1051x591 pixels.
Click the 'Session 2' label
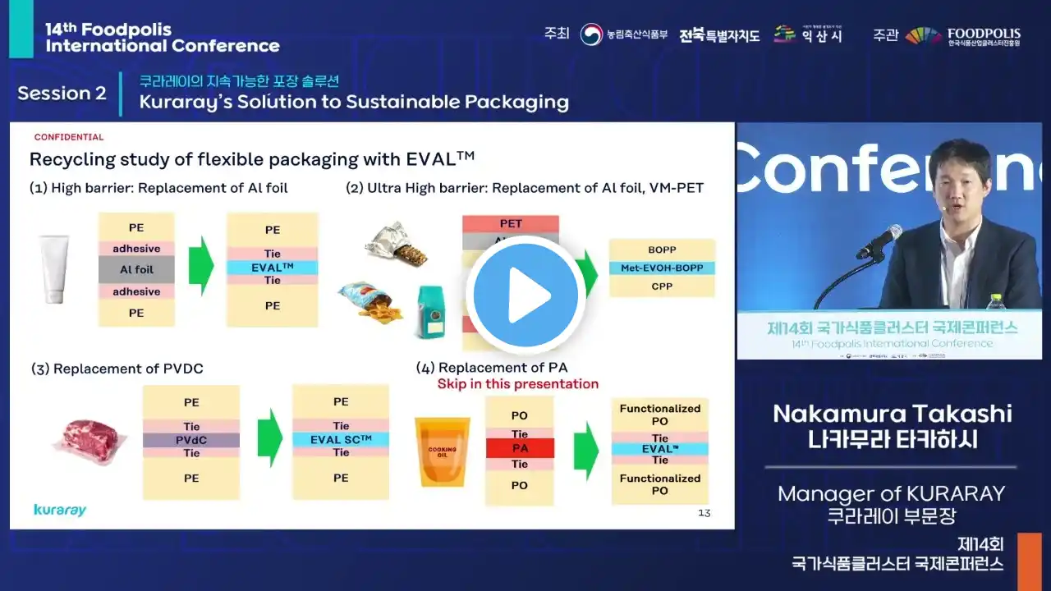[62, 94]
